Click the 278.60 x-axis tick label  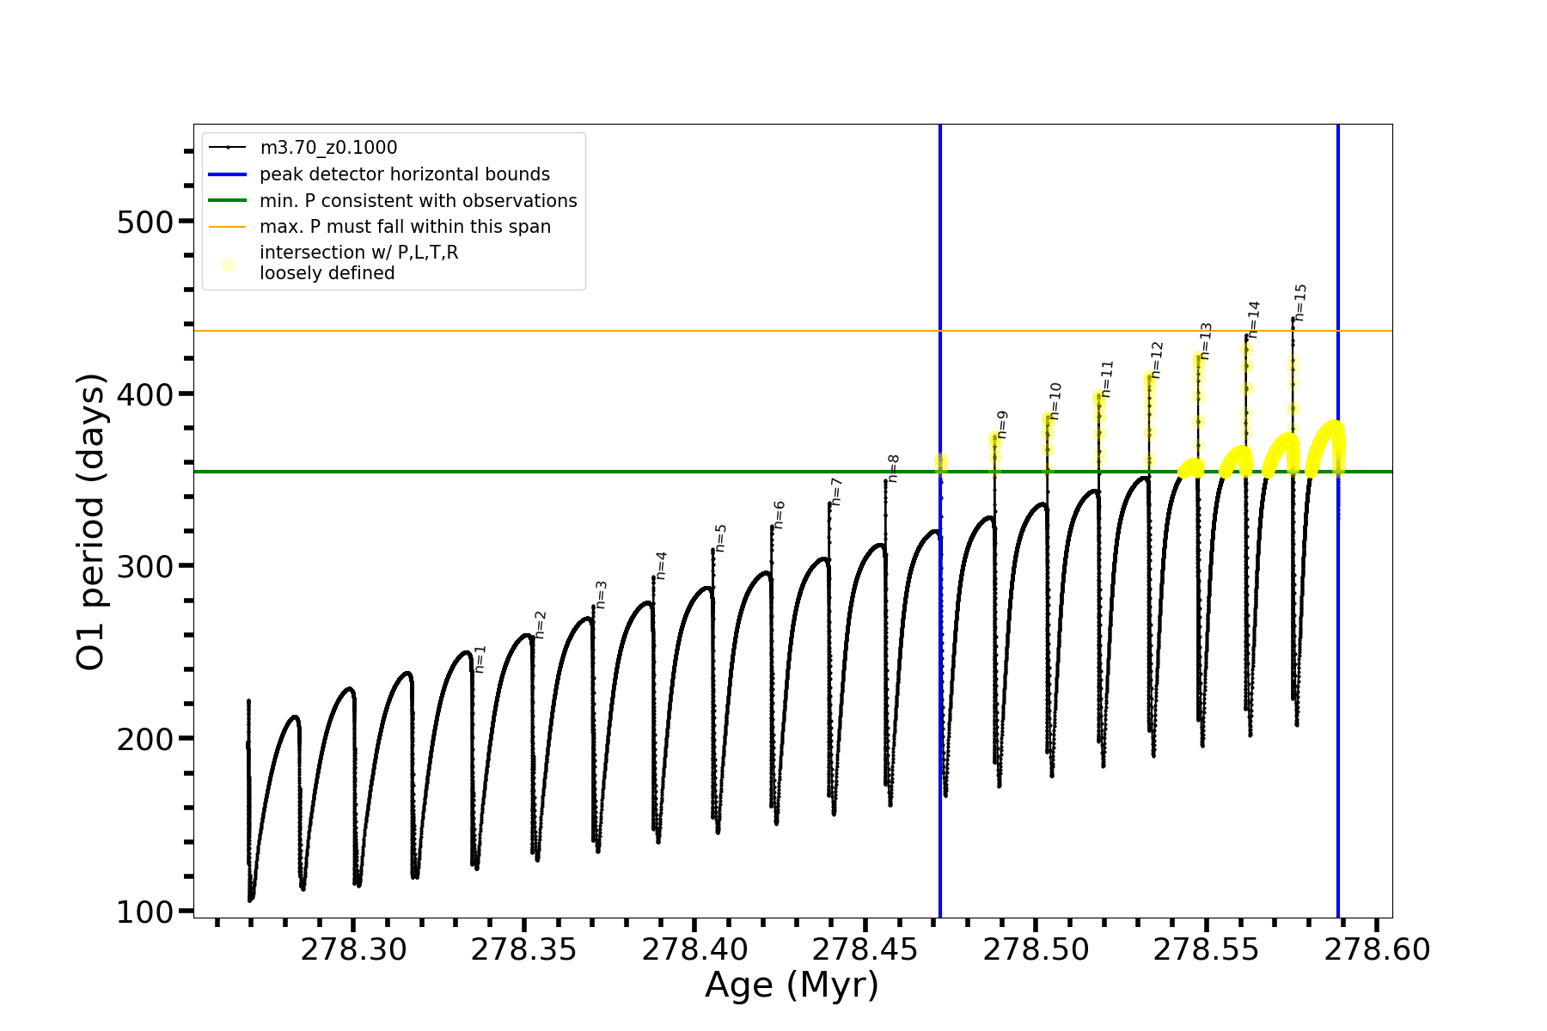click(x=1377, y=949)
